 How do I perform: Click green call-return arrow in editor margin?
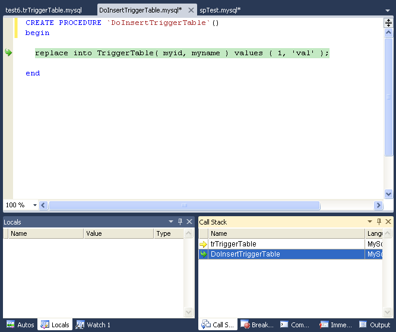coord(8,53)
